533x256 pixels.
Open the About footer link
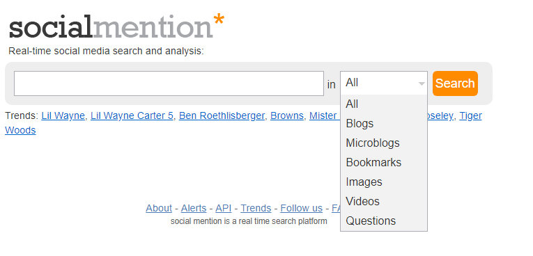[x=159, y=208]
